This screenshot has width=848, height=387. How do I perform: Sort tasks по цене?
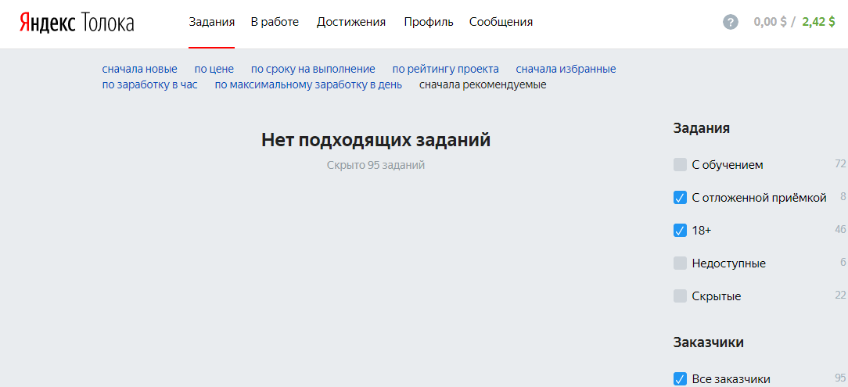214,69
